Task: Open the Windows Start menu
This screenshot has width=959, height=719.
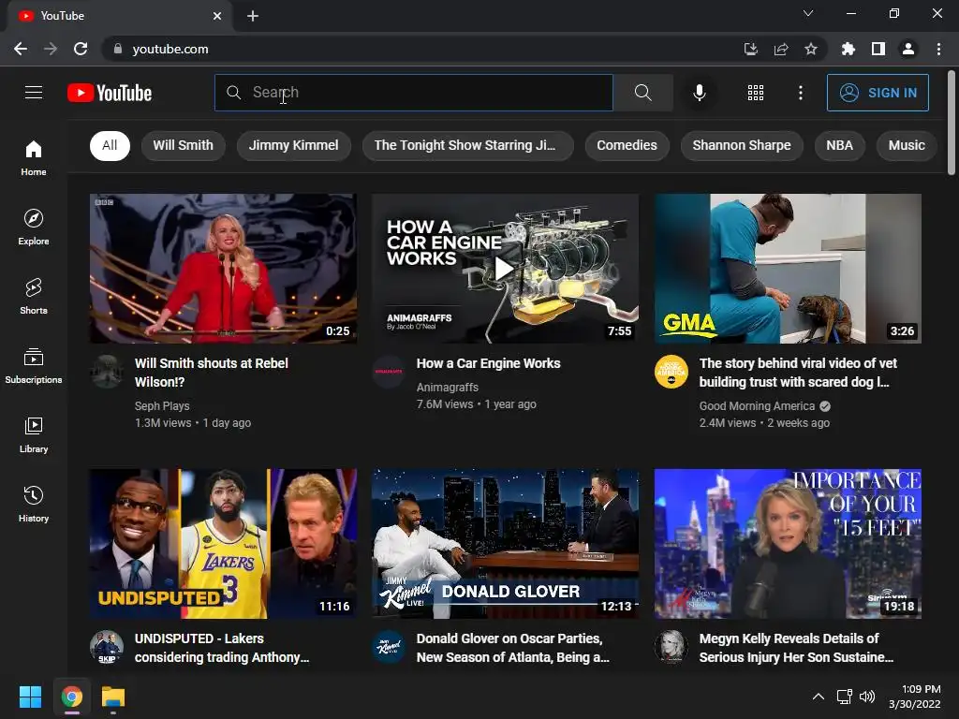Action: (30, 697)
